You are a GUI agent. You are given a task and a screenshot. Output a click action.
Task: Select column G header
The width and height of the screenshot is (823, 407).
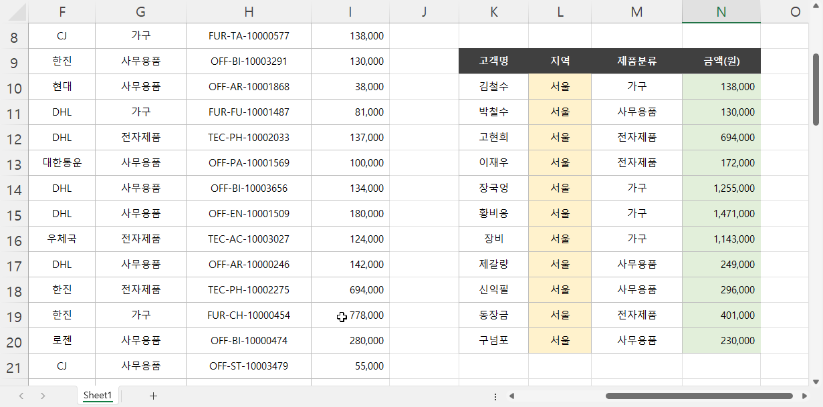140,11
